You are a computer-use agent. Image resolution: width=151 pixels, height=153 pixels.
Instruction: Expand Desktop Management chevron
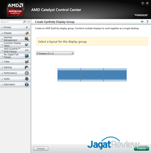(2, 39)
